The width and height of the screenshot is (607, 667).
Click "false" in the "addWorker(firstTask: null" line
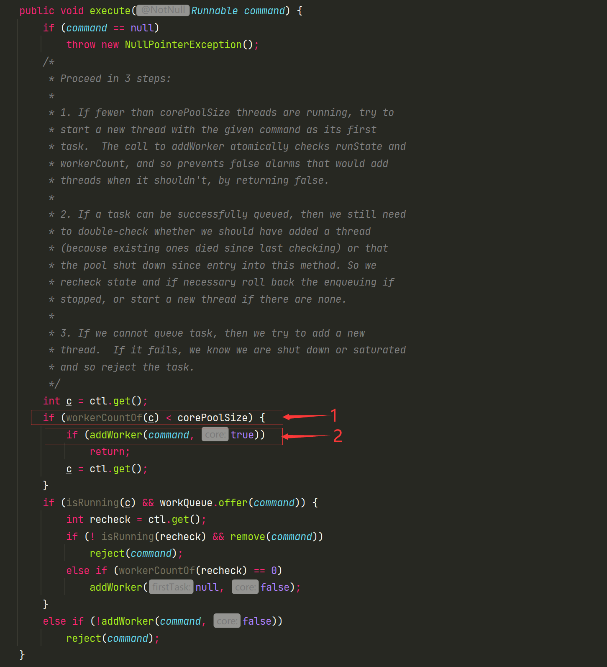275,587
